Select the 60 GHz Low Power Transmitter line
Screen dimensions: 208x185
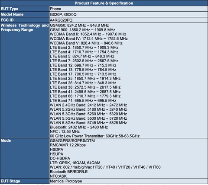point(94,136)
